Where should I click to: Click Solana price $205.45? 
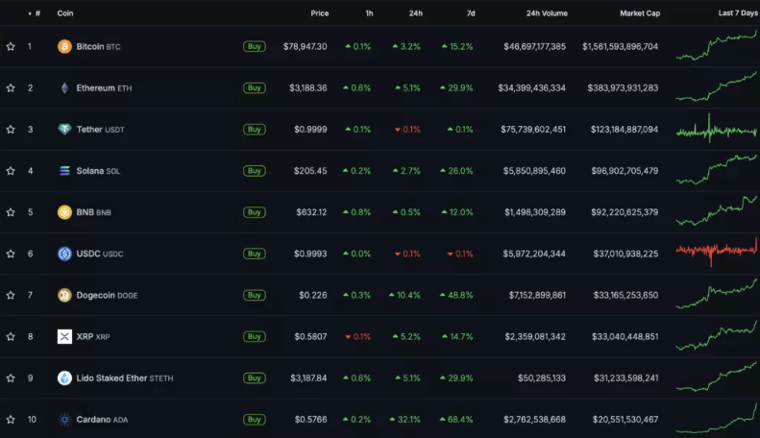point(310,171)
